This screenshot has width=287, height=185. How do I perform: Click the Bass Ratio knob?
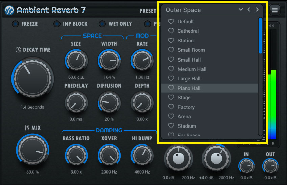(76, 155)
